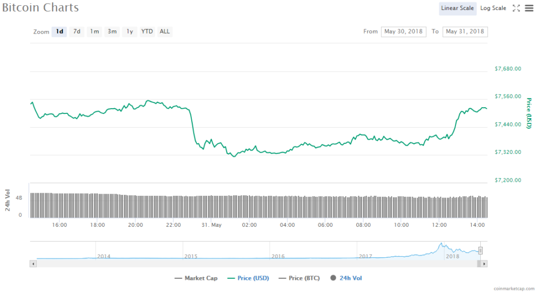This screenshot has width=538, height=293.
Task: Choose the 1y zoom option
Action: (x=130, y=32)
